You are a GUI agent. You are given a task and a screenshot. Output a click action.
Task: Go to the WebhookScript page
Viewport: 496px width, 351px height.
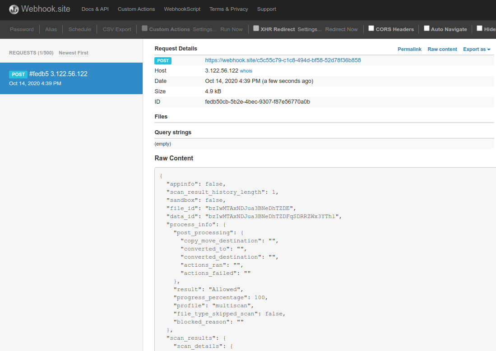[182, 9]
